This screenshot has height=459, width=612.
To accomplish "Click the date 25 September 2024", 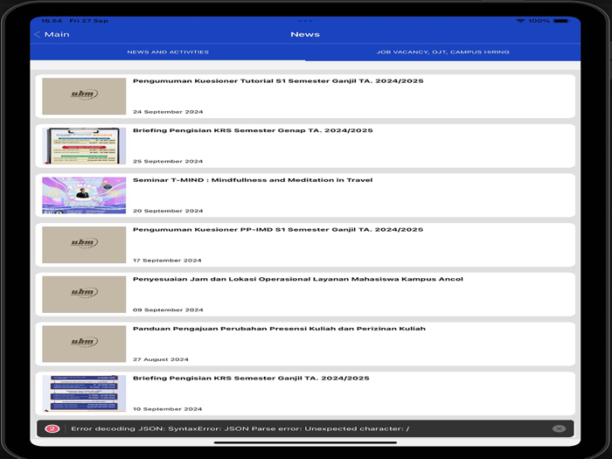I will click(168, 161).
